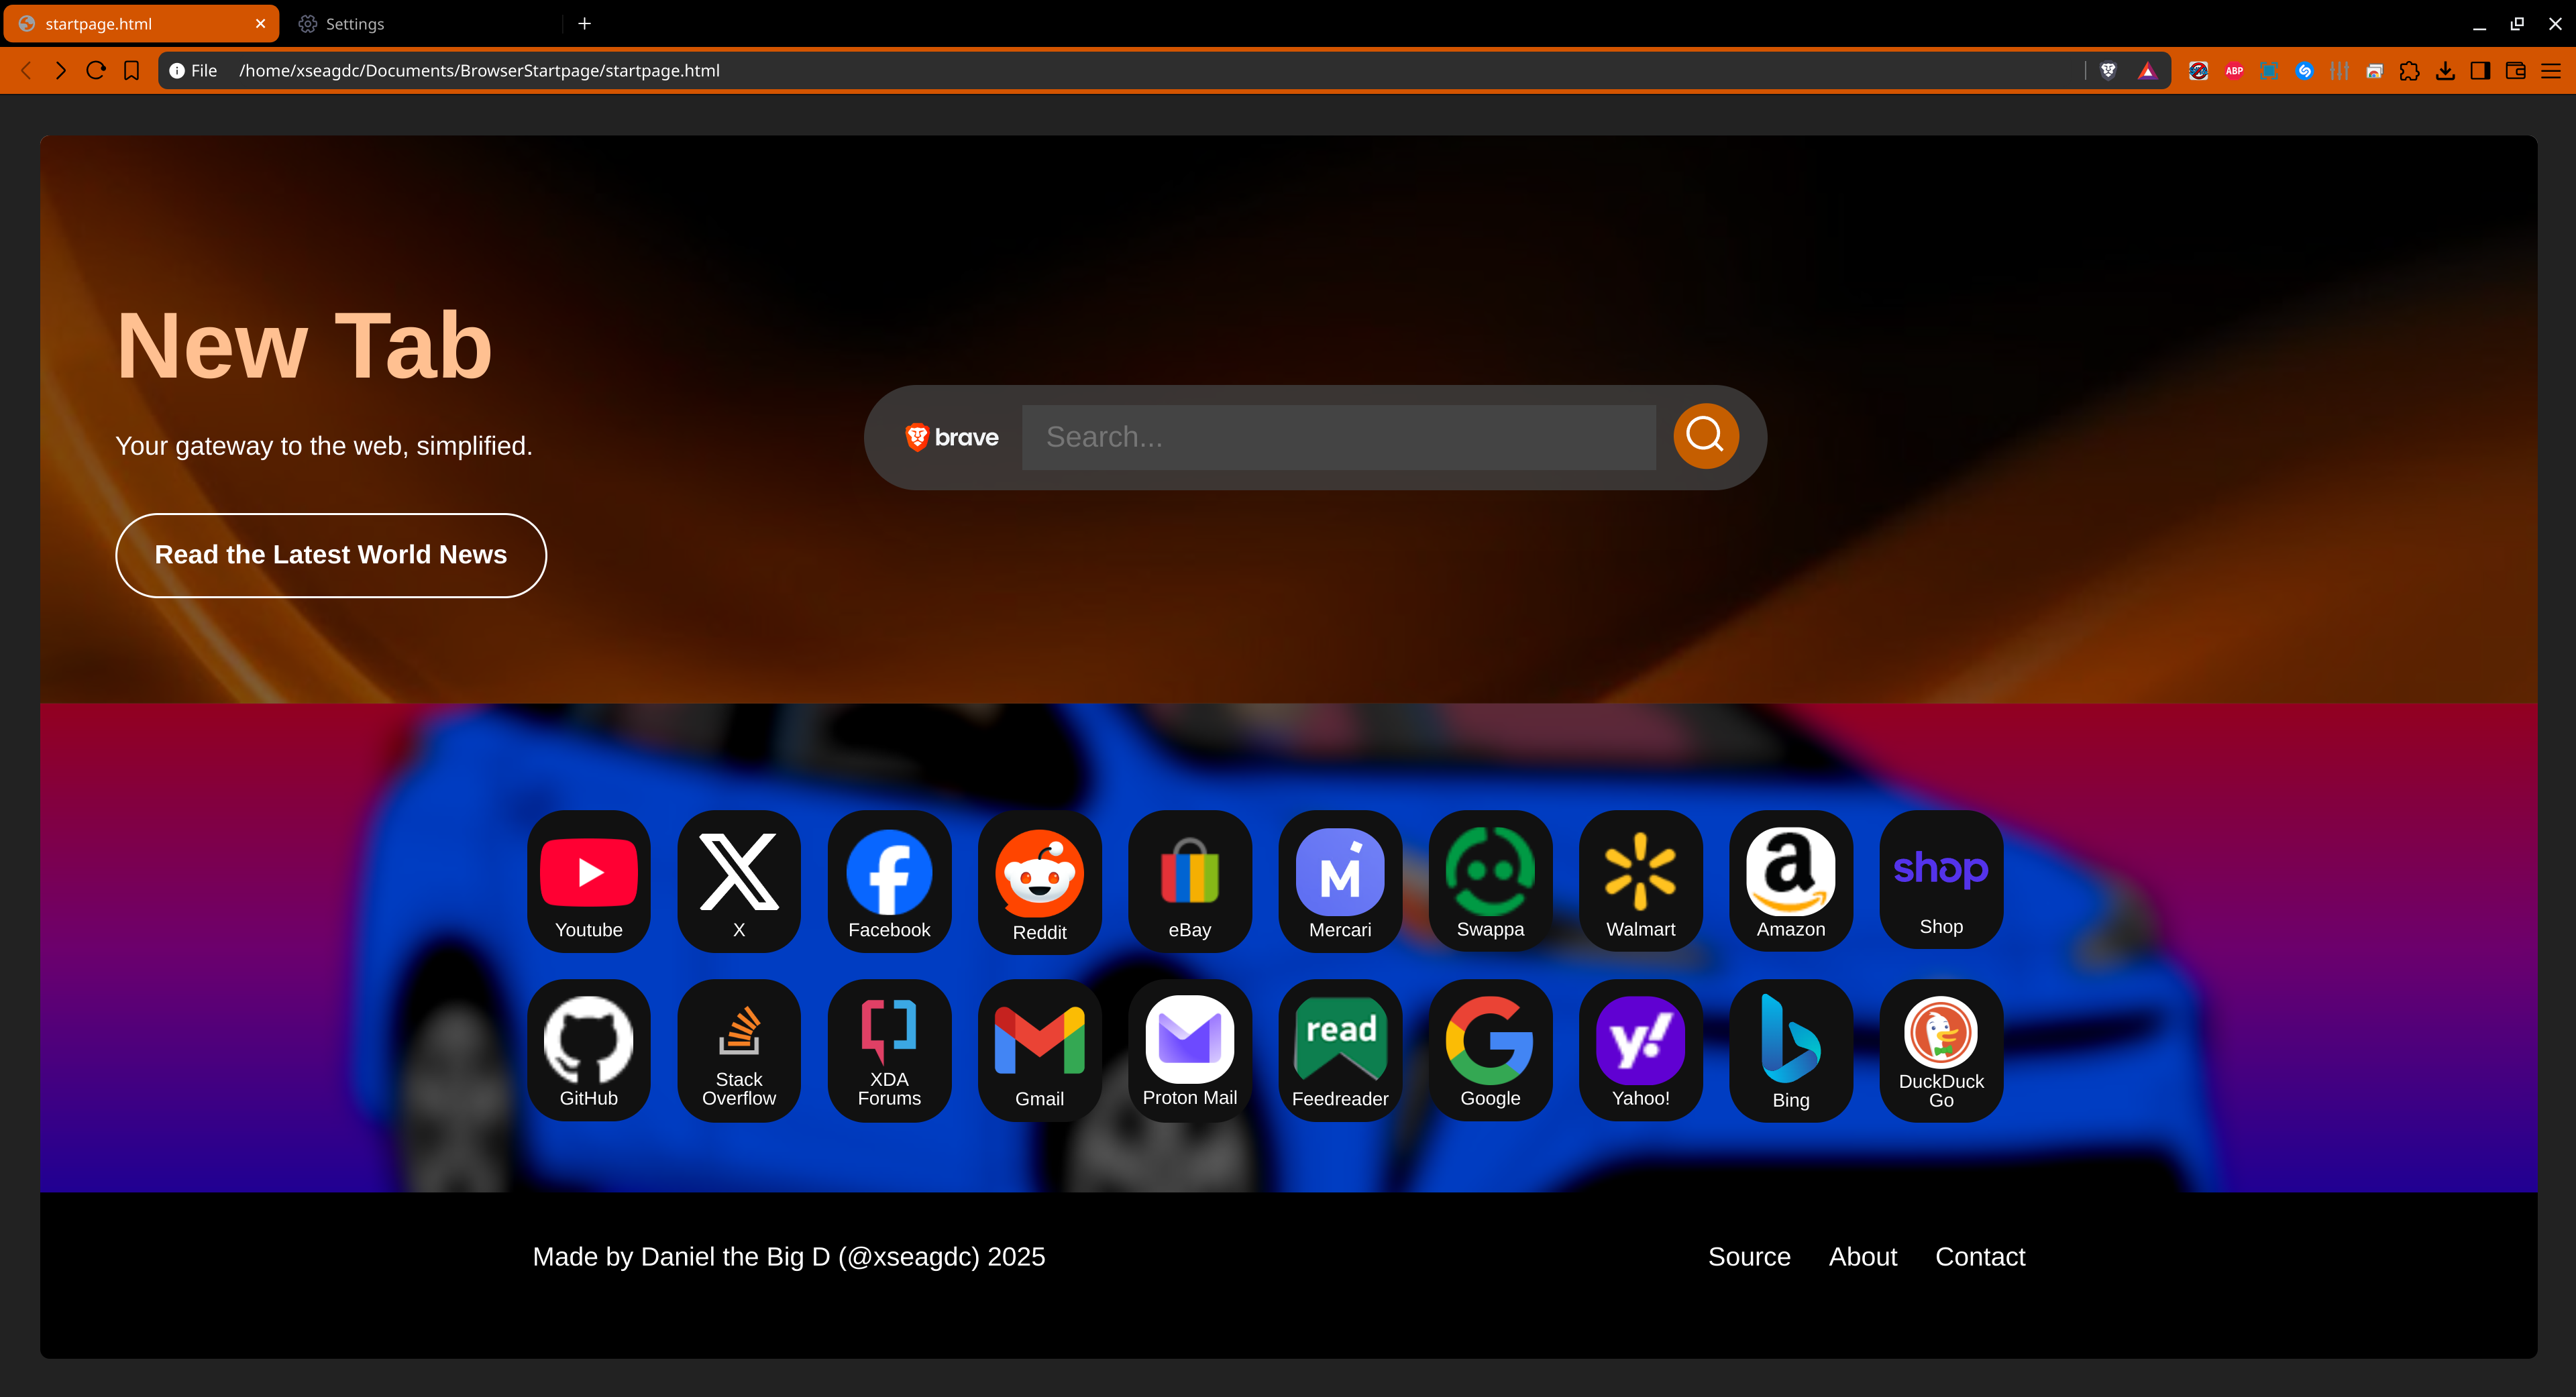Click the Adblock Plus extension icon
The image size is (2576, 1397).
tap(2234, 70)
